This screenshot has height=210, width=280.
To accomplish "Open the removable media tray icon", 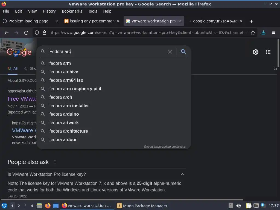I will [x=231, y=206].
